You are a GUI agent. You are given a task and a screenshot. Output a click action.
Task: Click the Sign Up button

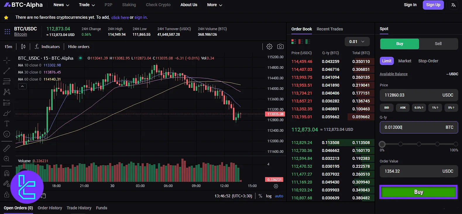click(433, 5)
